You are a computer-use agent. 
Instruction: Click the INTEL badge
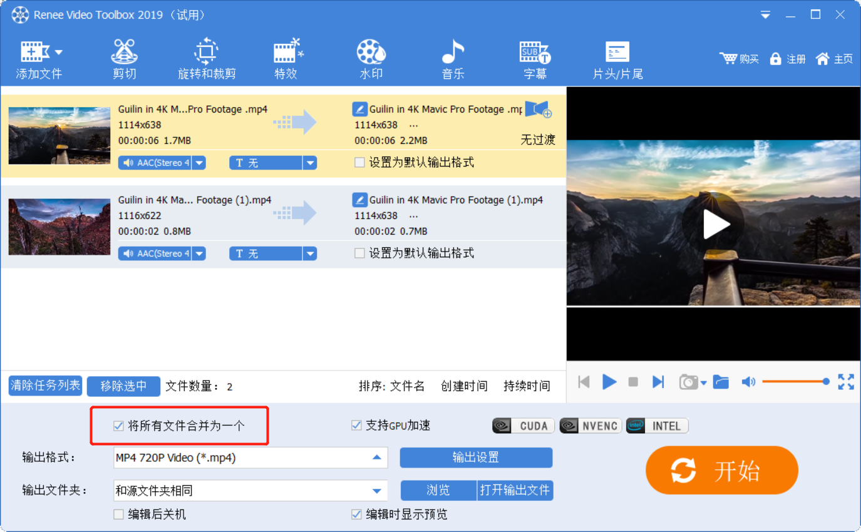[657, 426]
